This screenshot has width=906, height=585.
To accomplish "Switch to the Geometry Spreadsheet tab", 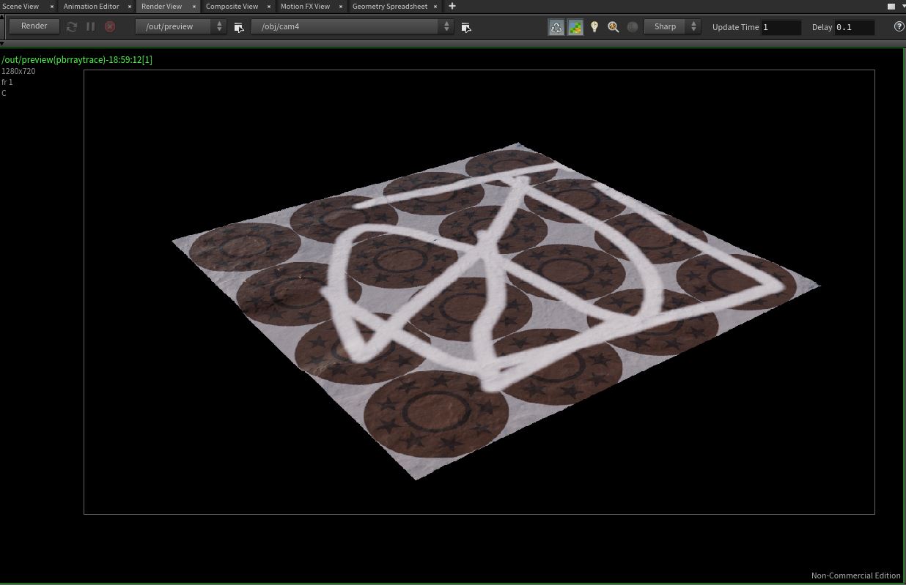I will pyautogui.click(x=389, y=6).
